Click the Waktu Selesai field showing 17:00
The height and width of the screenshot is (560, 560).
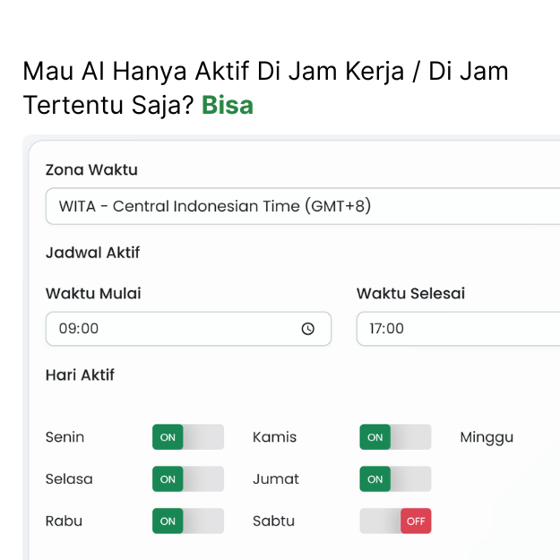point(457,329)
